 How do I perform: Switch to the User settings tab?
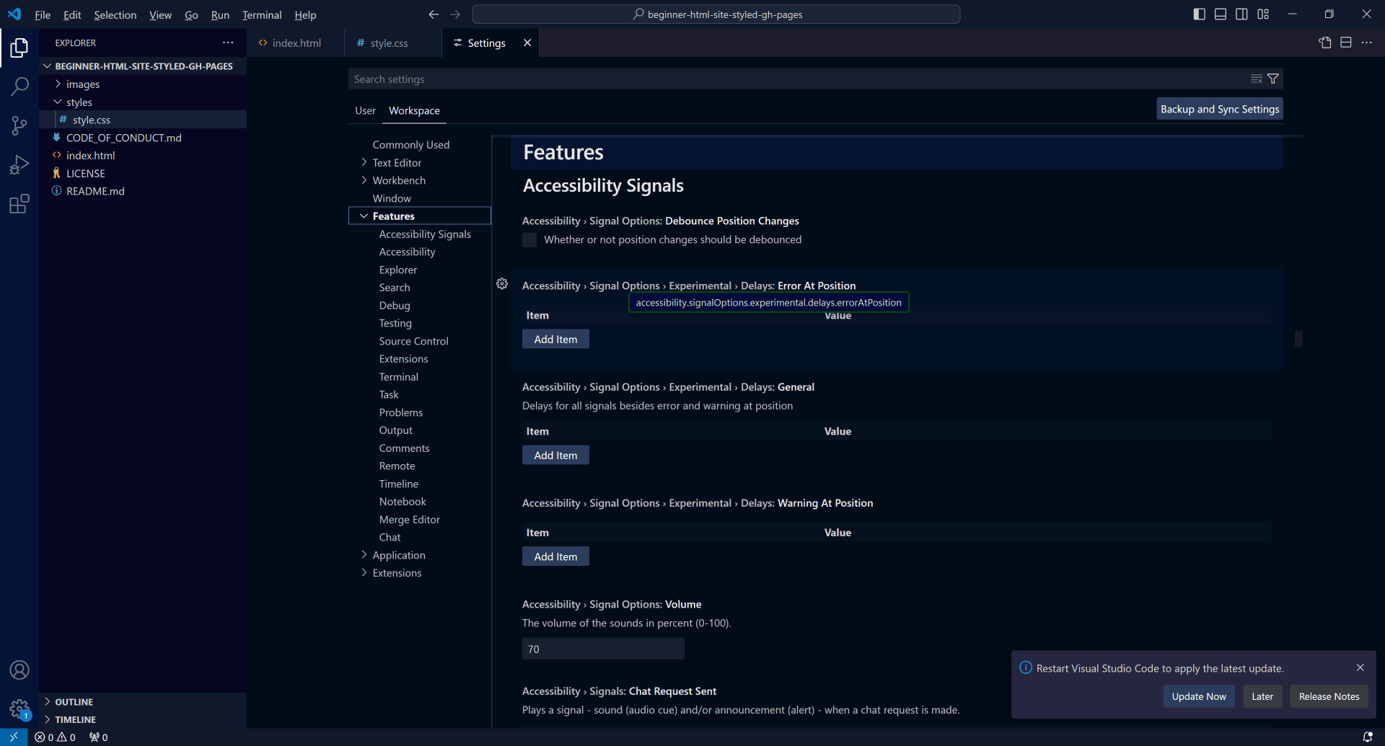pyautogui.click(x=365, y=110)
